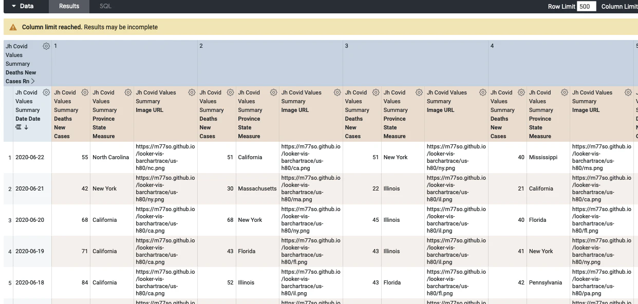Open gear menu for Date Date column
Viewport: 638px width, 304px height.
46,92
